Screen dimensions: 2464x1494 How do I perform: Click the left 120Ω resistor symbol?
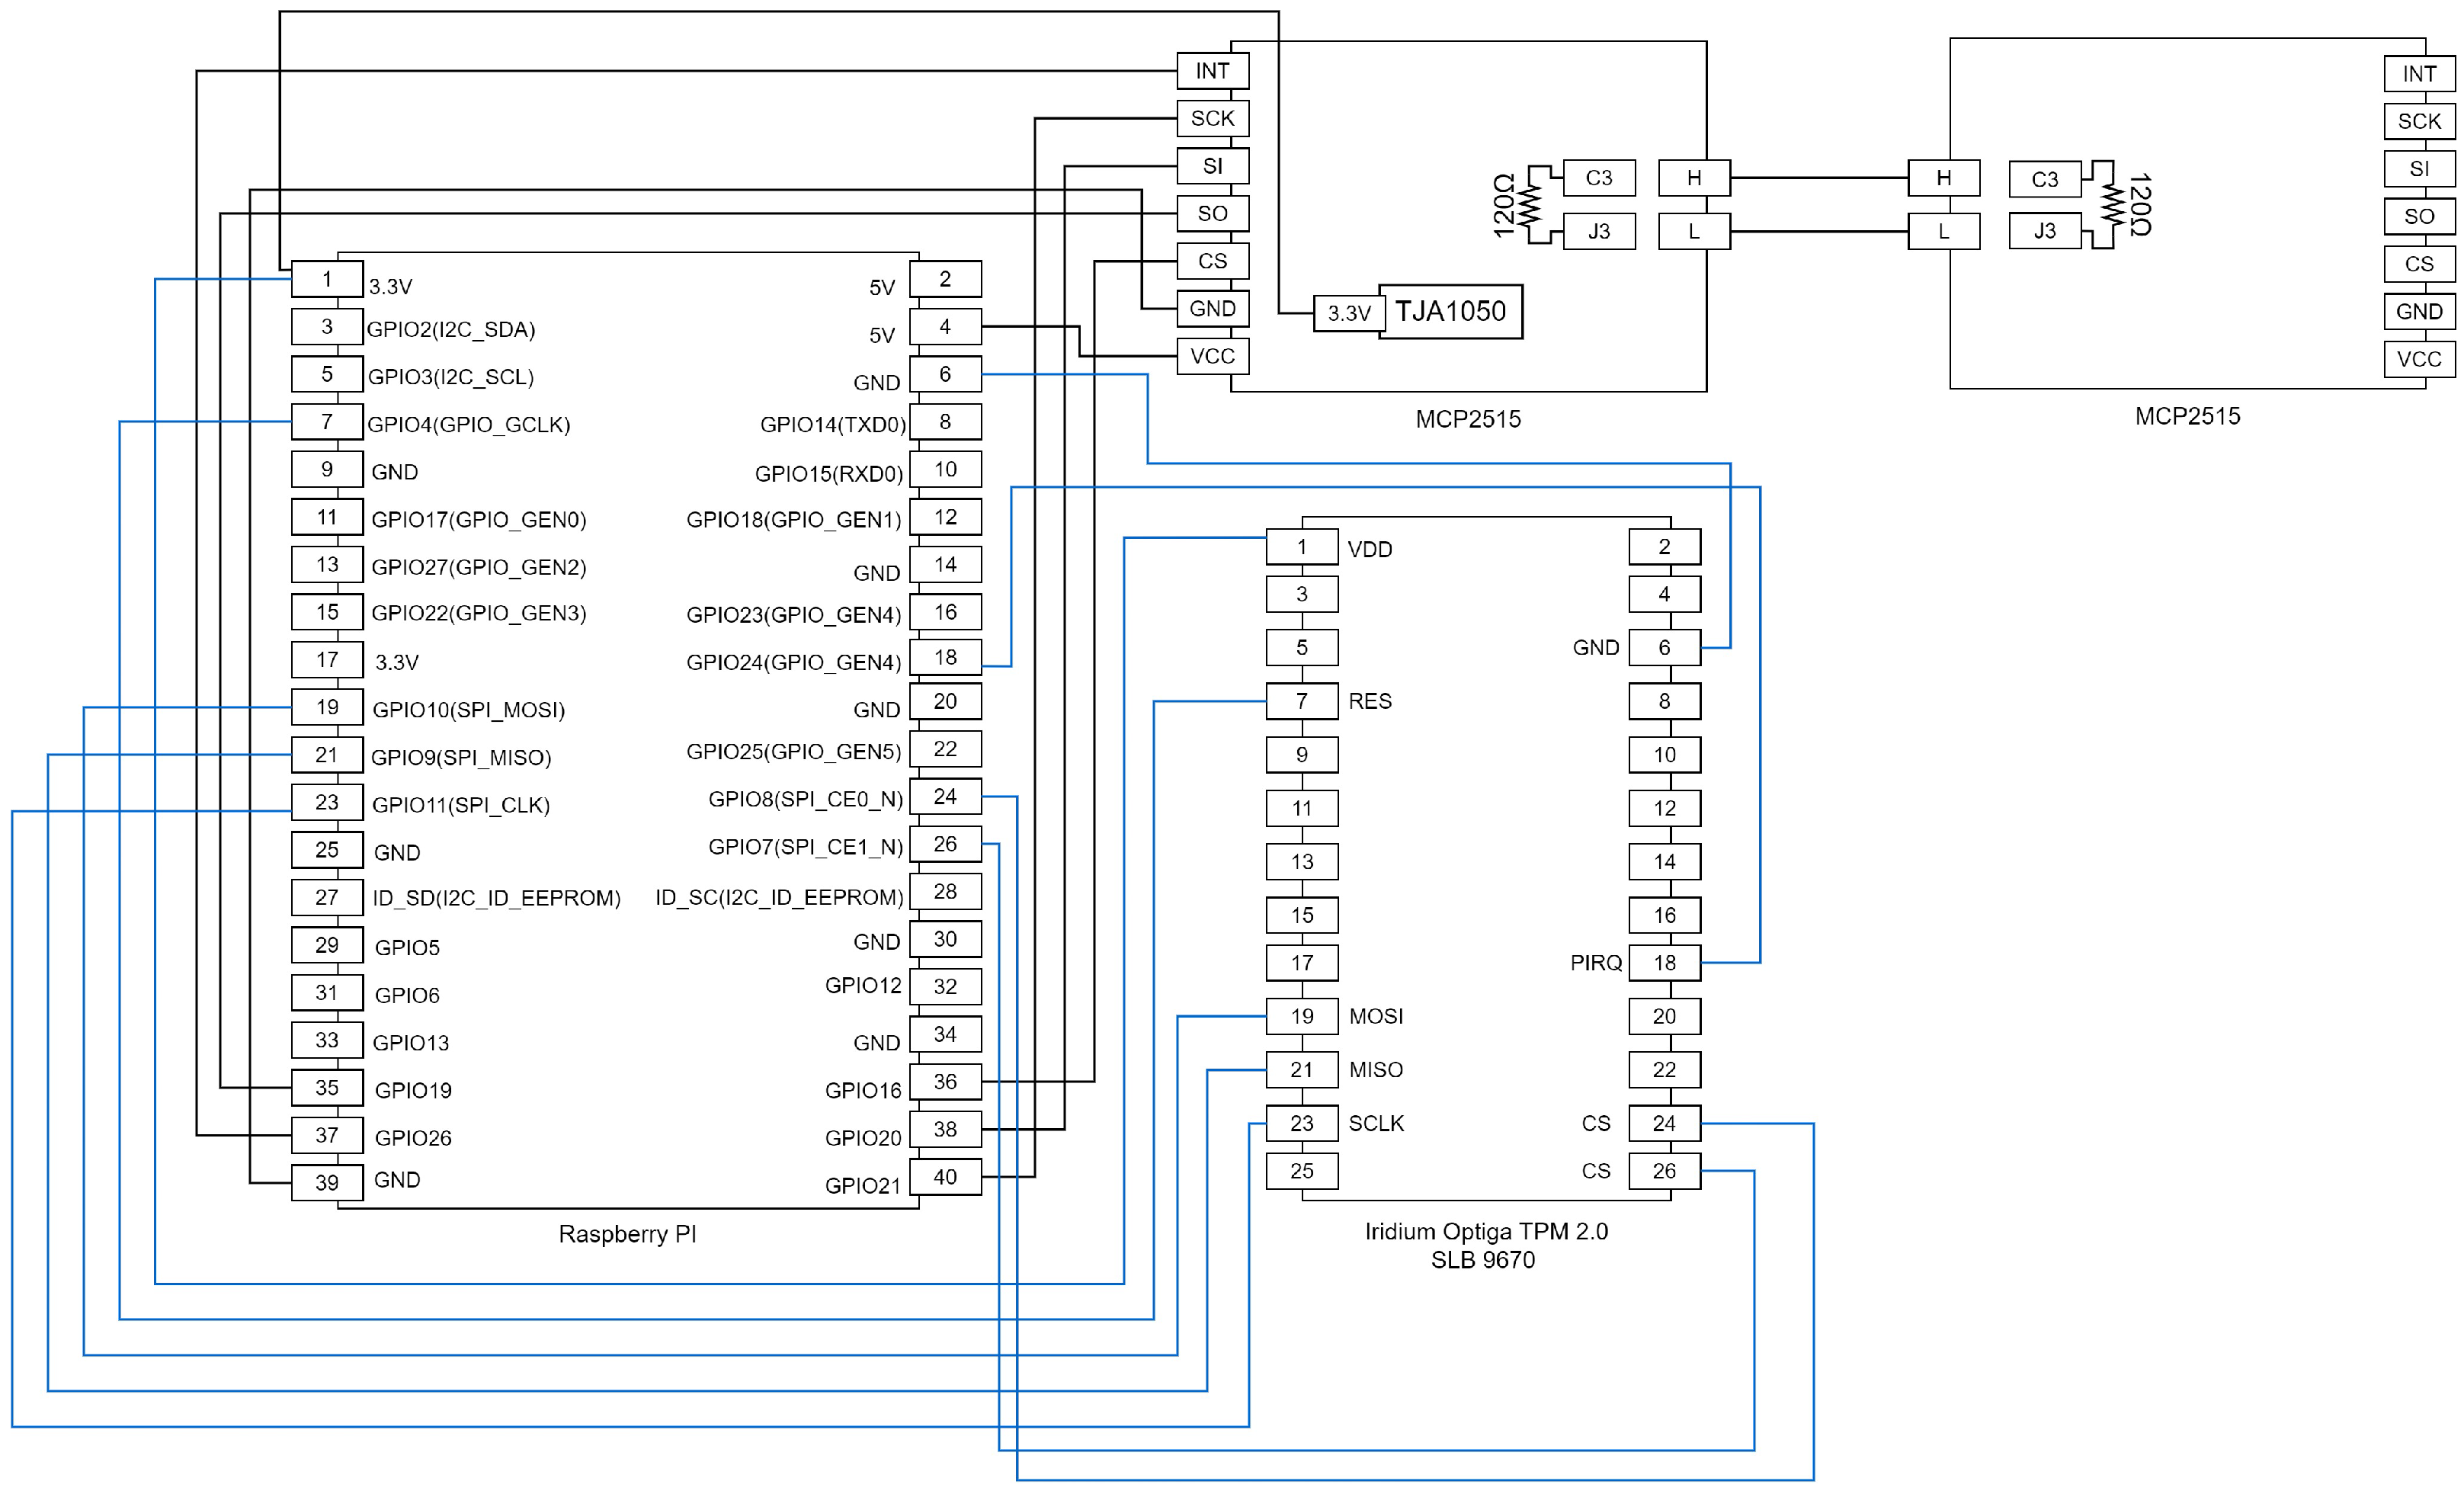coord(1529,205)
